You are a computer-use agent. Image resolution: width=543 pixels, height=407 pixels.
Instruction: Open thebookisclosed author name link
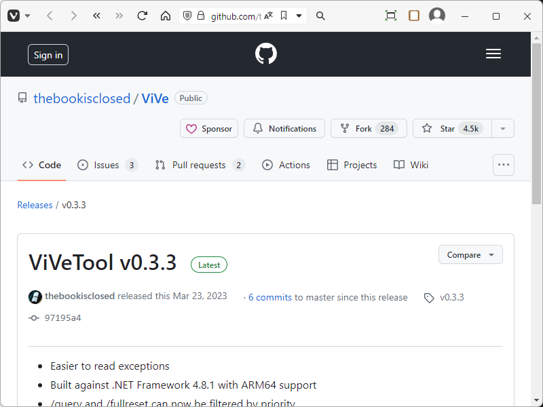pyautogui.click(x=79, y=296)
